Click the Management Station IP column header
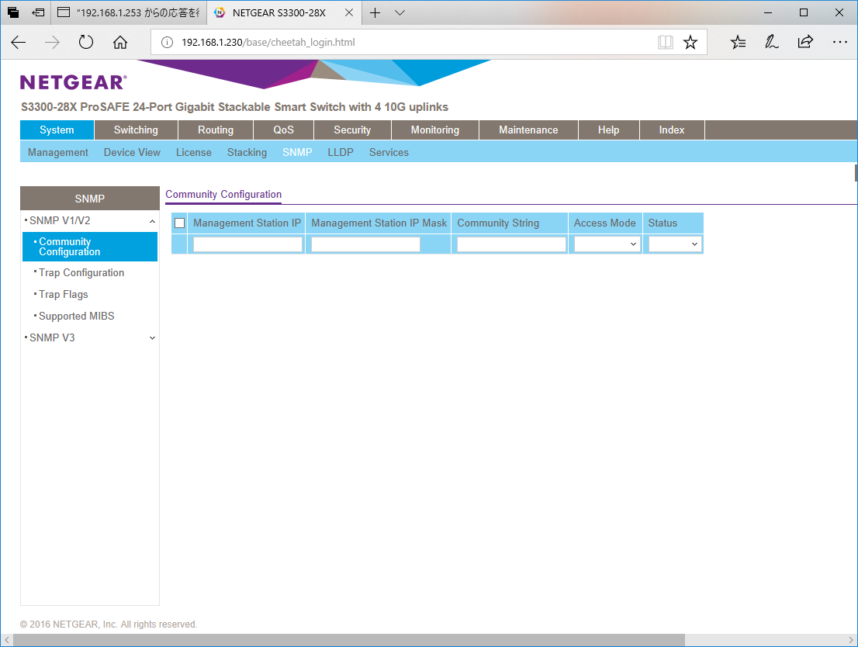This screenshot has height=647, width=858. click(x=247, y=223)
